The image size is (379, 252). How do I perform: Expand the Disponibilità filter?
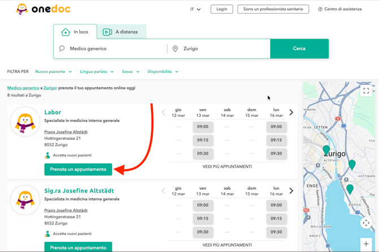click(163, 72)
